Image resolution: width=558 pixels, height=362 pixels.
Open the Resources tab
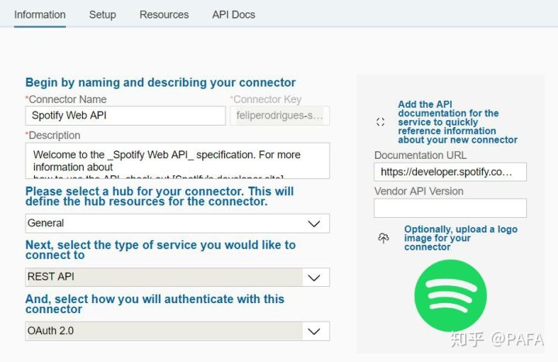point(164,15)
